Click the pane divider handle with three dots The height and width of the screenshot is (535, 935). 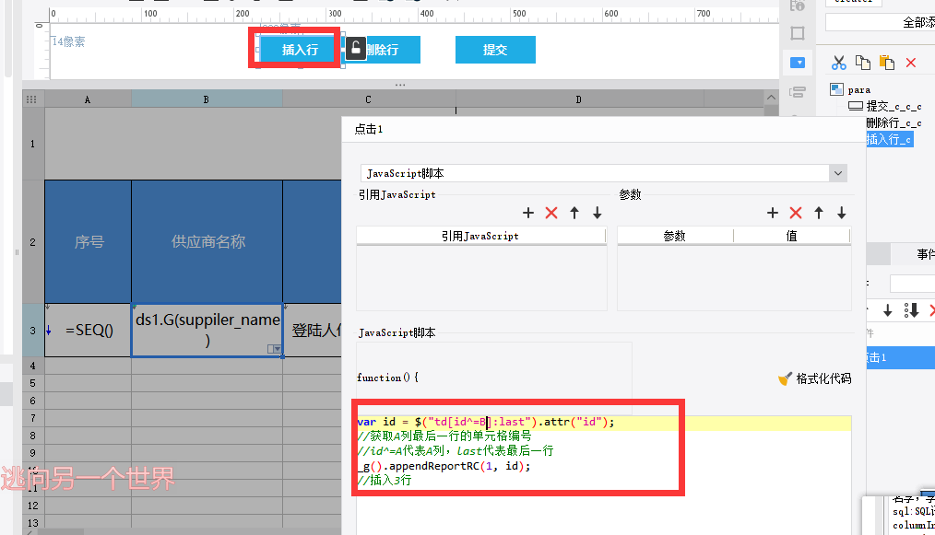400,85
